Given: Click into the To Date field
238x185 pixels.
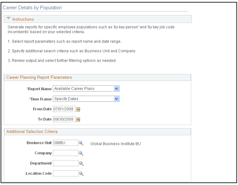Looking at the screenshot, I should (64, 119).
